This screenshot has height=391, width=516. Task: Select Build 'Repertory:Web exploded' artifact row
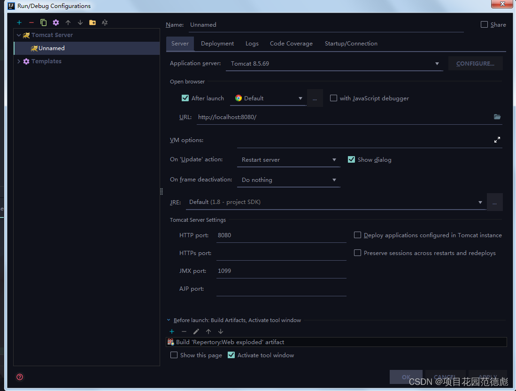tap(336, 342)
